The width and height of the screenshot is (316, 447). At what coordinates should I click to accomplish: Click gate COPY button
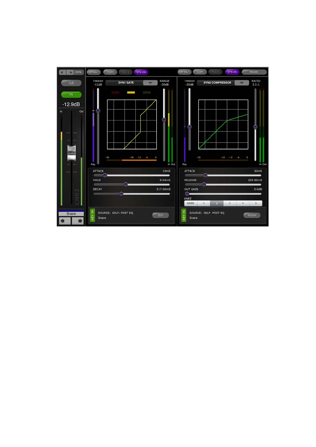pyautogui.click(x=110, y=72)
